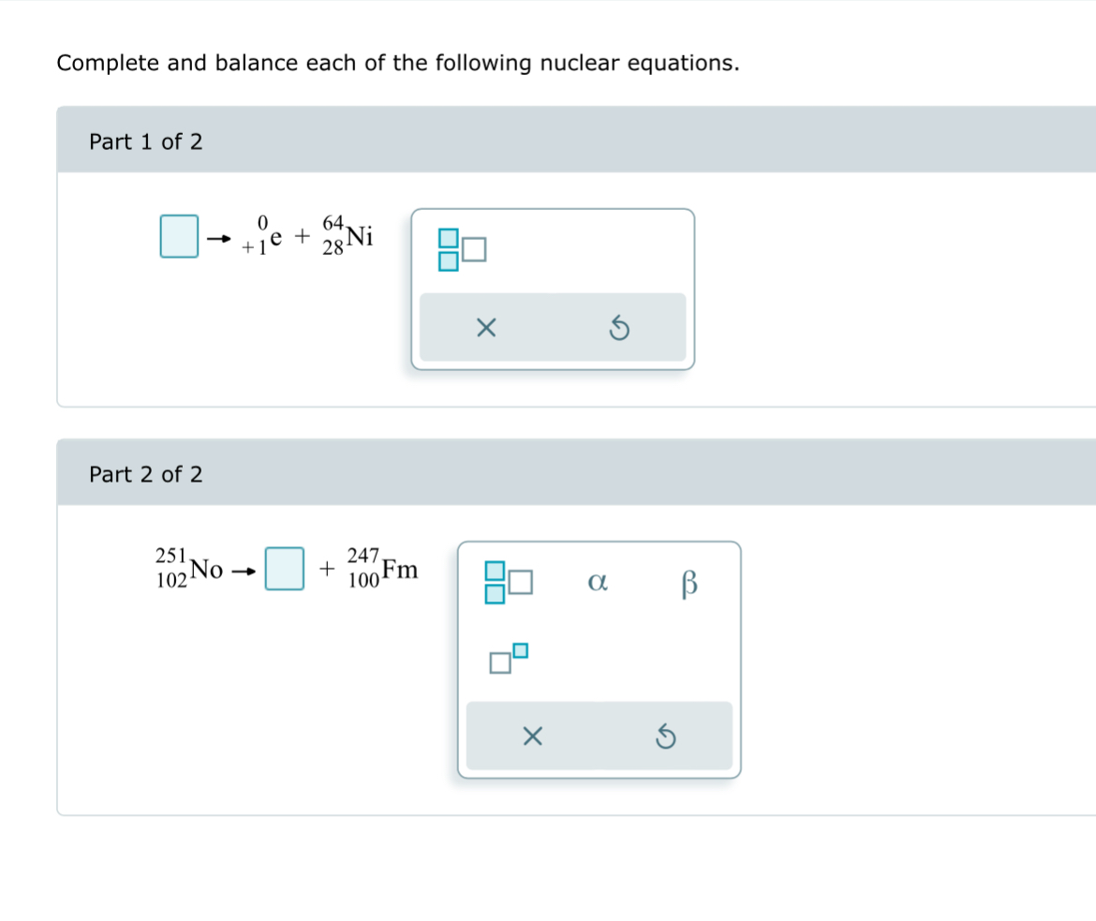
Task: Select the 247Fm term in Part 2 equation
Action: [382, 569]
